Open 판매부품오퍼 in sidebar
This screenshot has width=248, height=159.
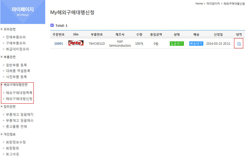16,37
